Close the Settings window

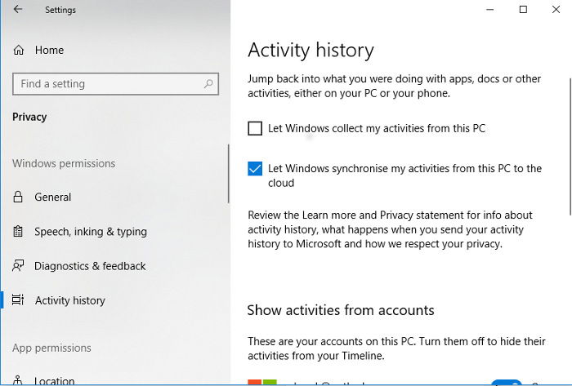pos(556,10)
